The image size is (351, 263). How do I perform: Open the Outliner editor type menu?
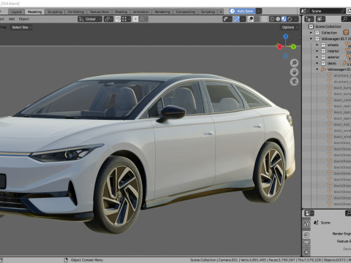click(309, 19)
